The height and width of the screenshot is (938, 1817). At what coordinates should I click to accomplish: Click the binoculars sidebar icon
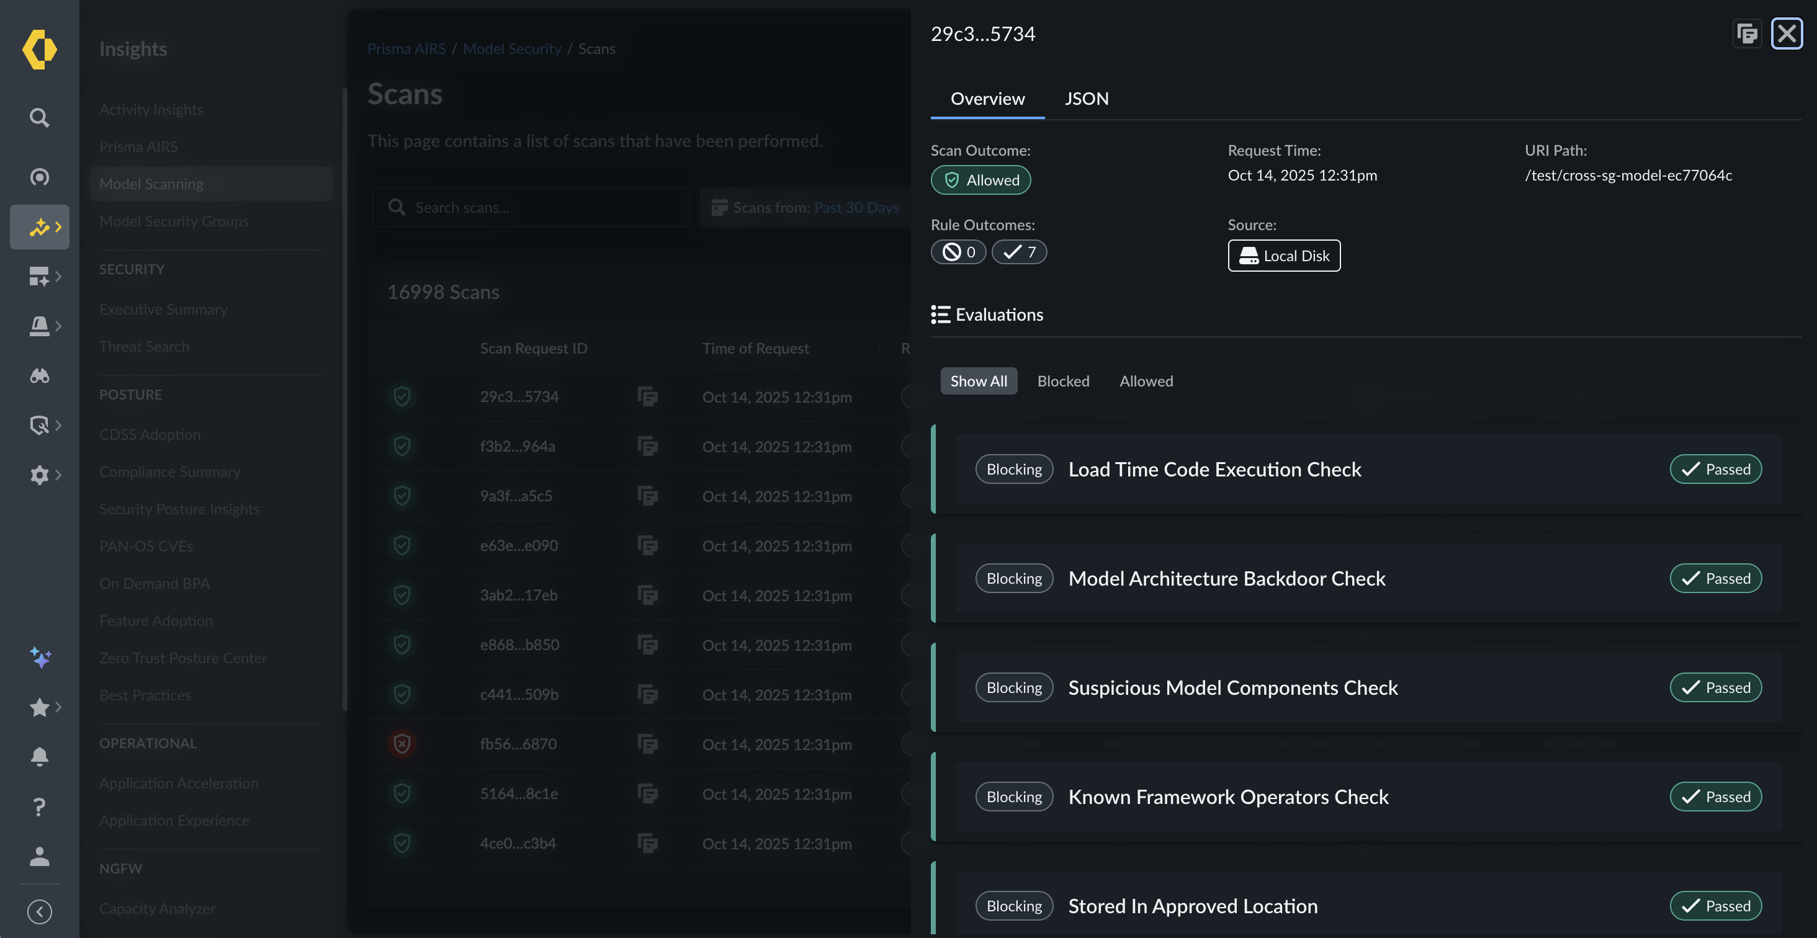coord(40,376)
